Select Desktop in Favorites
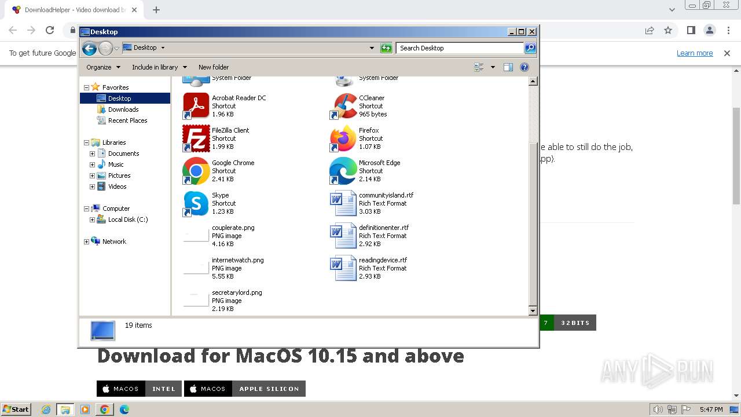 [119, 98]
